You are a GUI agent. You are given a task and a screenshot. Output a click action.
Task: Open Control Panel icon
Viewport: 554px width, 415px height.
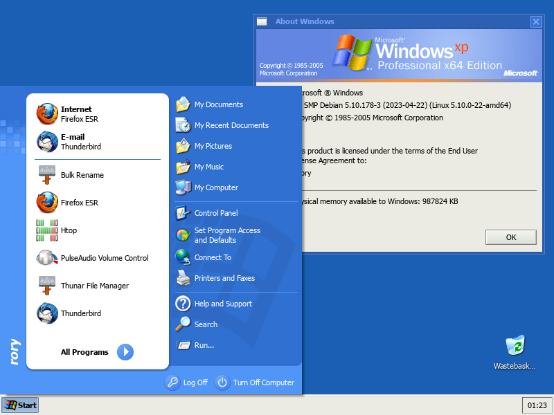[x=183, y=213]
